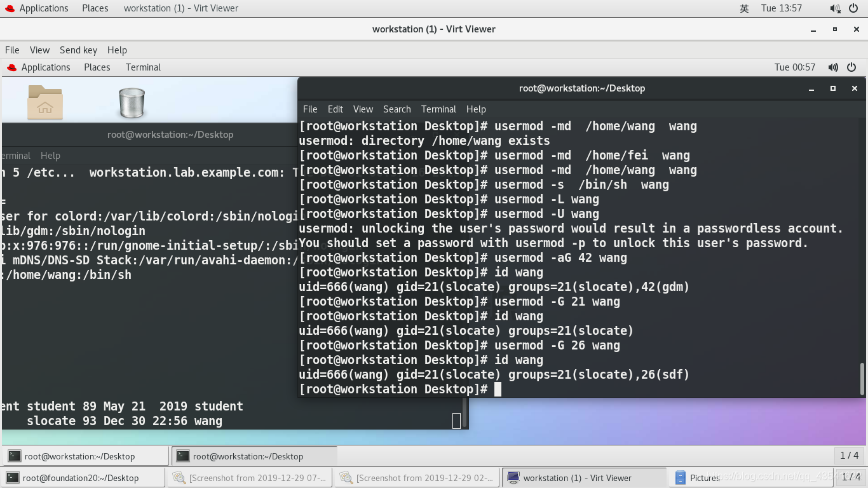Open Trash icon on guest desktop
Viewport: 868px width, 488px height.
(x=132, y=102)
